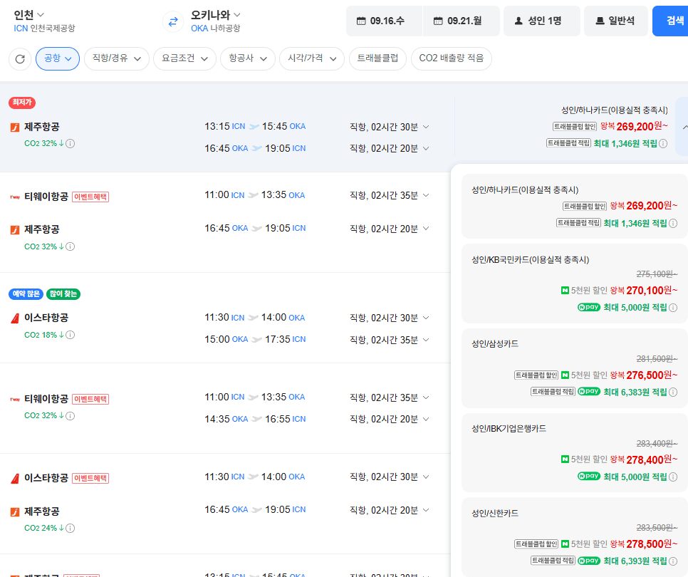Click info icon beside KB국민카드 5,000원 적립
The height and width of the screenshot is (577, 688).
pyautogui.click(x=673, y=308)
